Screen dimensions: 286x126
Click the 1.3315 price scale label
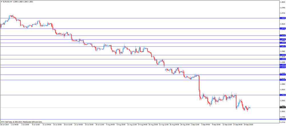283,57
